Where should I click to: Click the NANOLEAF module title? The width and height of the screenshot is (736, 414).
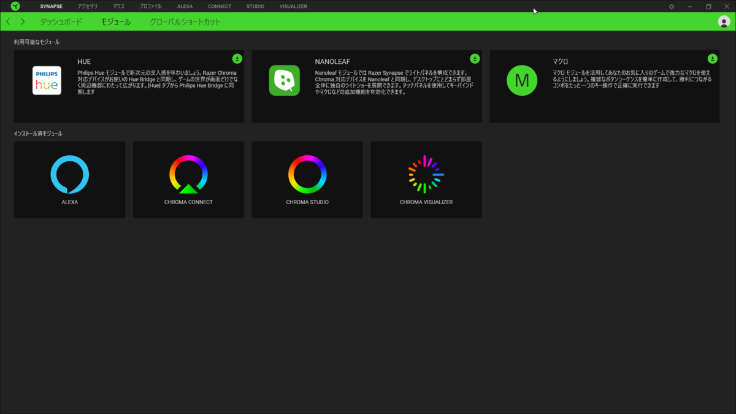pos(332,62)
